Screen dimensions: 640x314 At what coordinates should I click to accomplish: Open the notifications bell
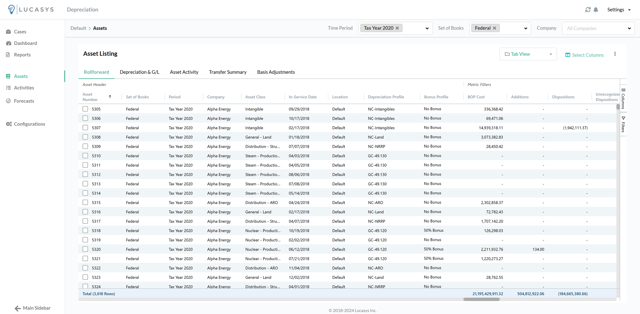tap(596, 10)
